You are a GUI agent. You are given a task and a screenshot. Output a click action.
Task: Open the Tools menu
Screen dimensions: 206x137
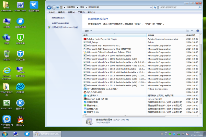[x=81, y=12]
